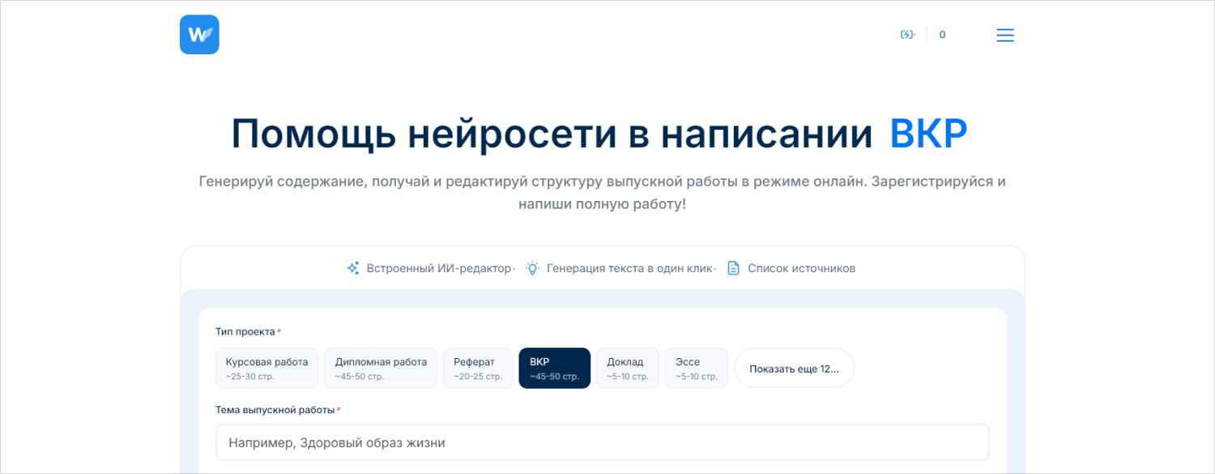Click the sparkle icon for AI editor

(353, 268)
